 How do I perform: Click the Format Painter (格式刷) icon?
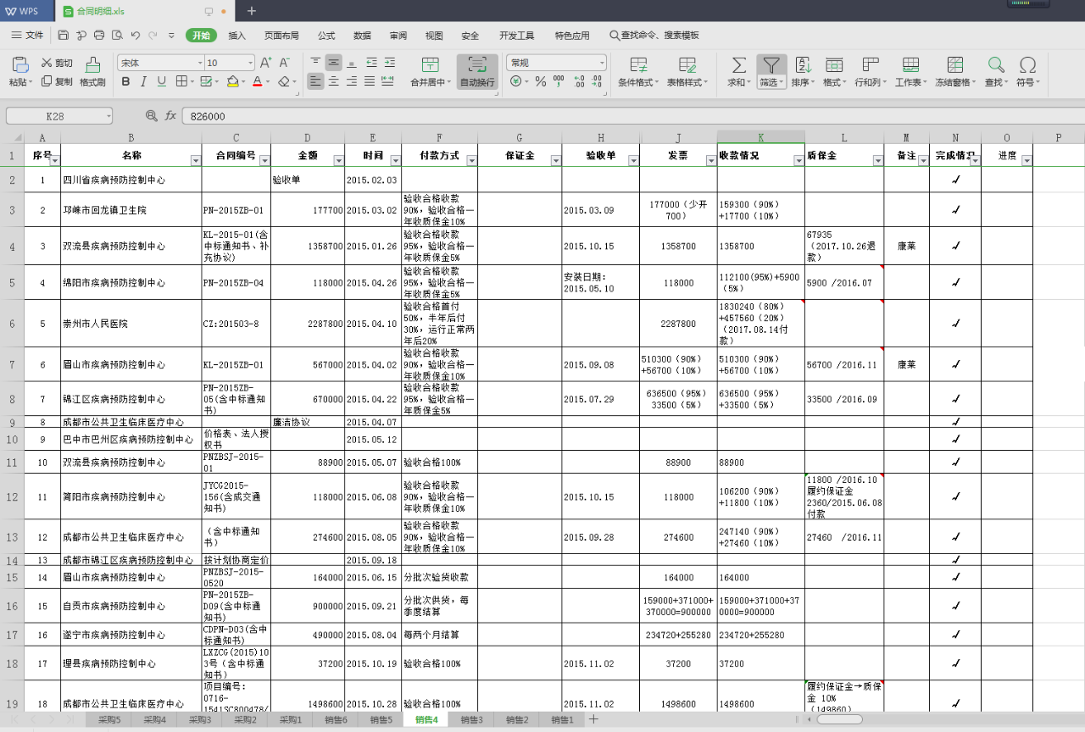coord(92,65)
